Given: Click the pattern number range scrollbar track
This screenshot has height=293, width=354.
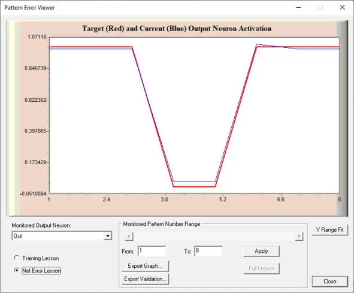Looking at the screenshot, I should (x=214, y=236).
